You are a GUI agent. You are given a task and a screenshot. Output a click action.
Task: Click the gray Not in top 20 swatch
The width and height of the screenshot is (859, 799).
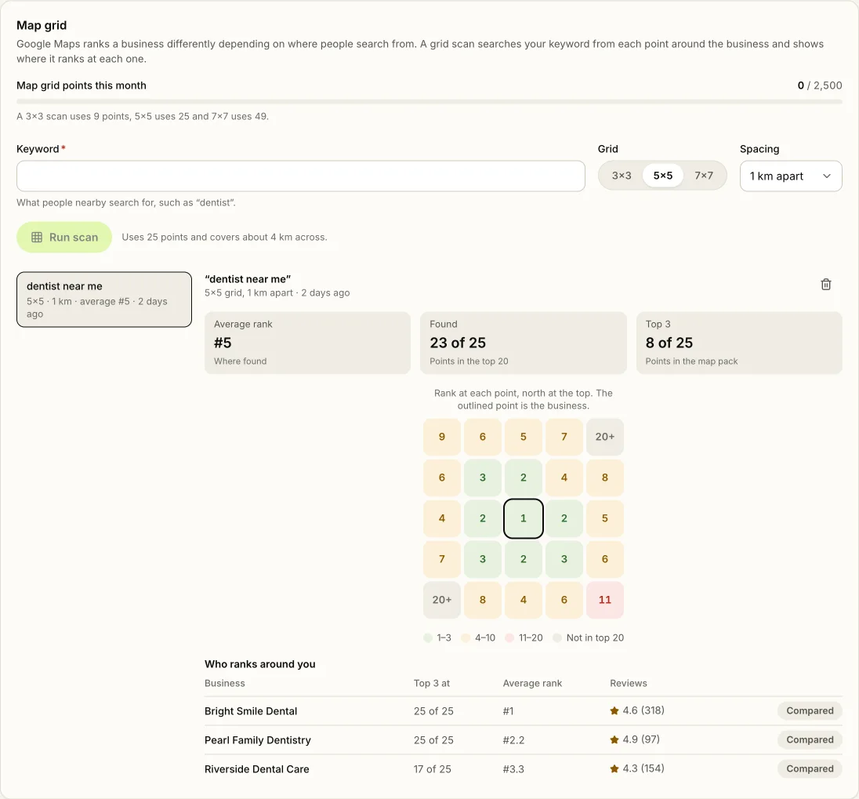(x=557, y=638)
